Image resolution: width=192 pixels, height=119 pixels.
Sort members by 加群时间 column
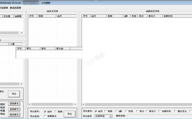[x=177, y=16]
